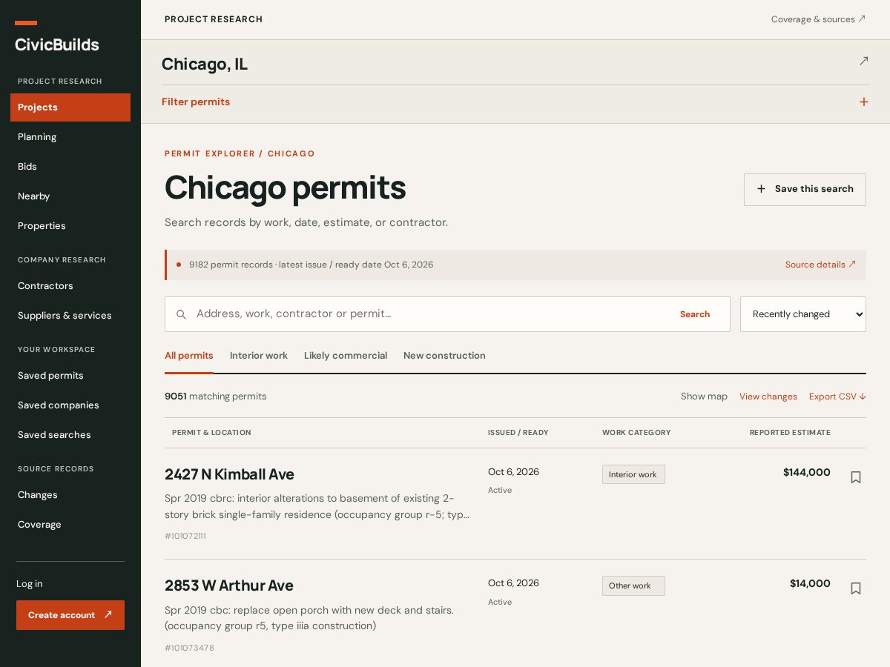Click the Issued / Ready column header
This screenshot has height=667, width=890.
click(x=518, y=433)
